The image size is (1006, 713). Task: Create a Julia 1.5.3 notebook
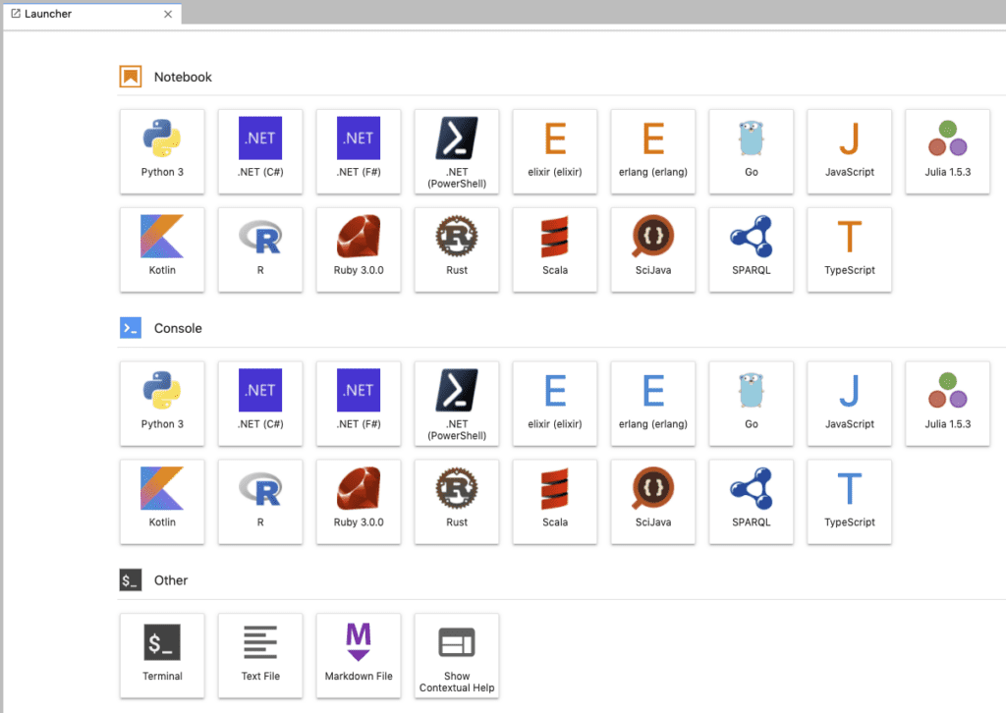tap(948, 151)
